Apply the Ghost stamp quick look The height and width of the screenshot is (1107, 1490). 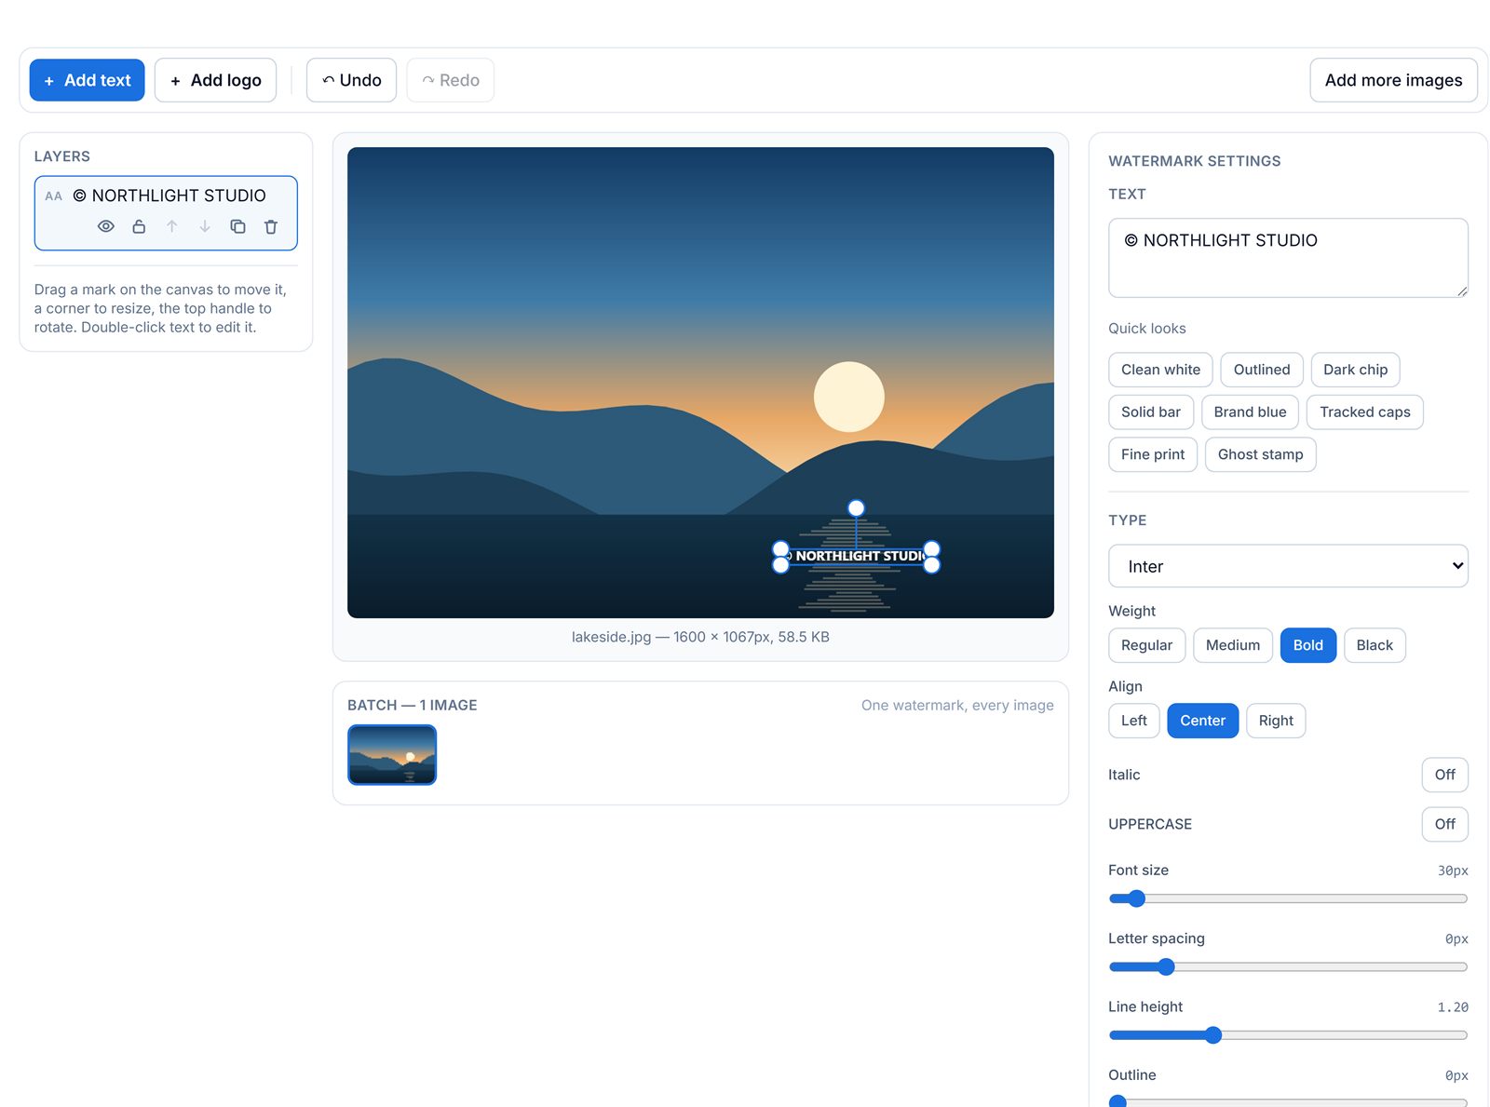[x=1260, y=454]
